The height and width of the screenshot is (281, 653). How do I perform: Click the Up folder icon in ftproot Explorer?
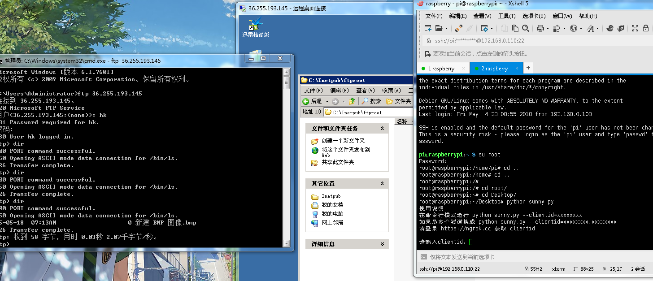[352, 101]
